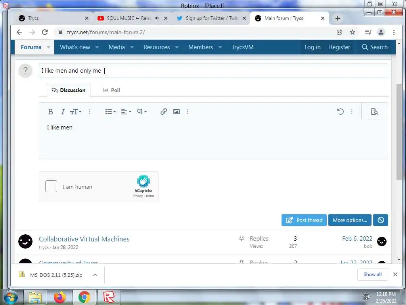Open the Chrome profile icon

[381, 32]
